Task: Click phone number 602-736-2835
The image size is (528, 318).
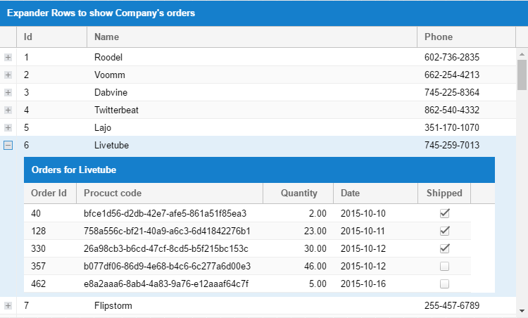Action: (451, 57)
